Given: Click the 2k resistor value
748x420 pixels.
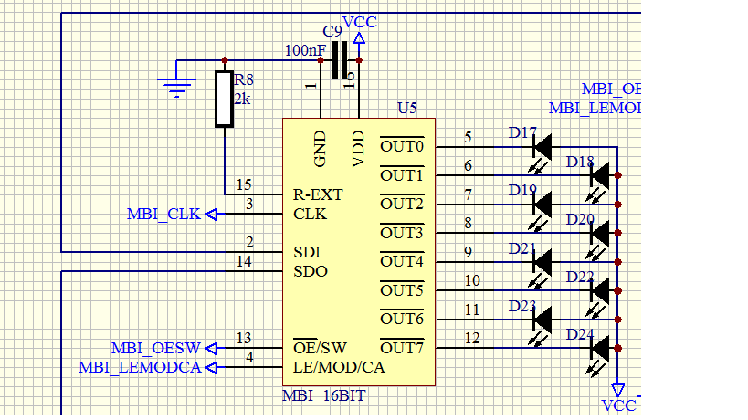Looking at the screenshot, I should point(242,99).
